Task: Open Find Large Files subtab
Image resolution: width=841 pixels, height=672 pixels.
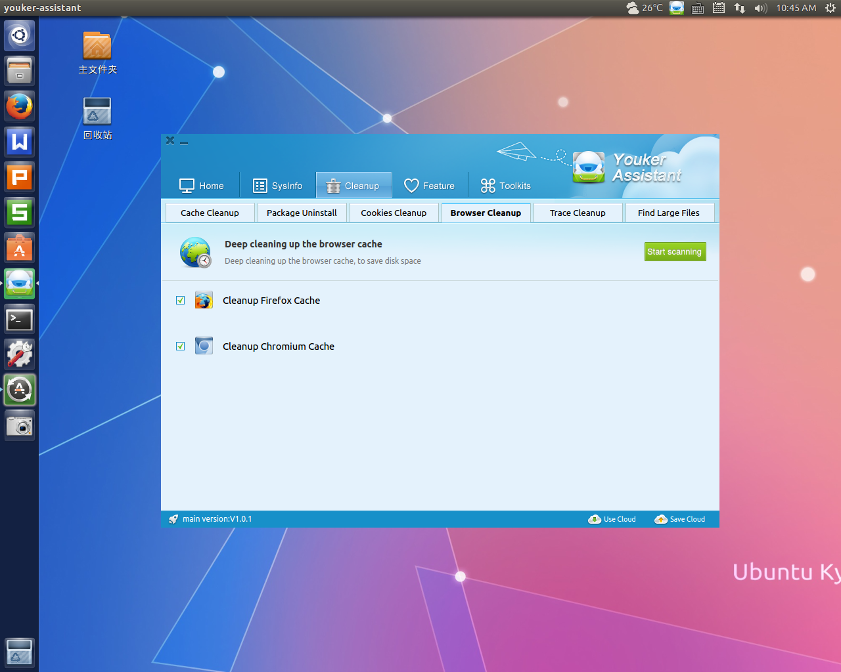Action: [669, 213]
